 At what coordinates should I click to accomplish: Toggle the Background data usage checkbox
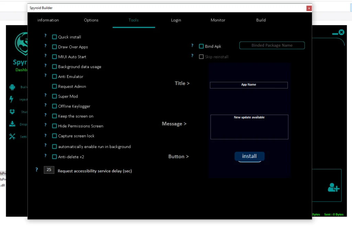(x=54, y=67)
